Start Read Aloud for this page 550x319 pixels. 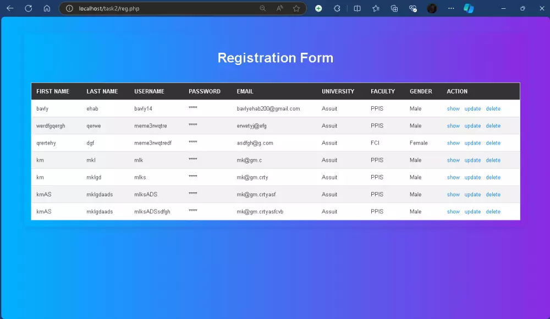pyautogui.click(x=279, y=8)
